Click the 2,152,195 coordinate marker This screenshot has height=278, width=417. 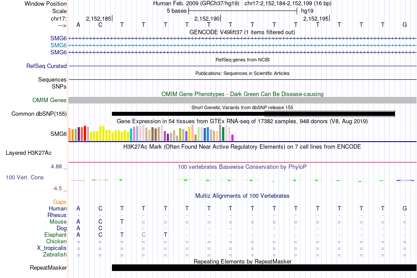tap(316, 18)
